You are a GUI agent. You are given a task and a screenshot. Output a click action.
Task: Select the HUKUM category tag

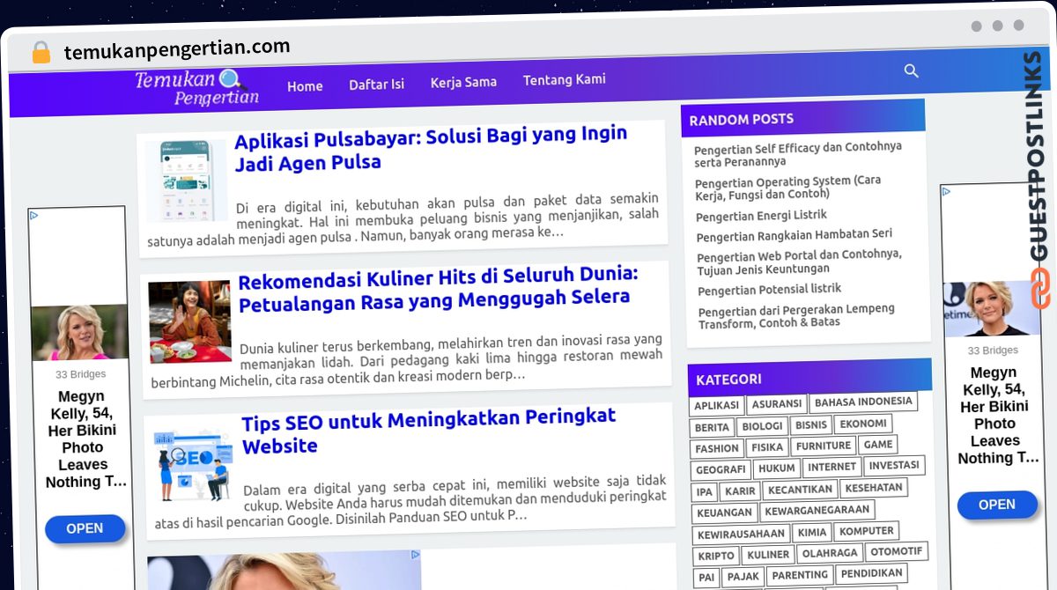tap(777, 468)
